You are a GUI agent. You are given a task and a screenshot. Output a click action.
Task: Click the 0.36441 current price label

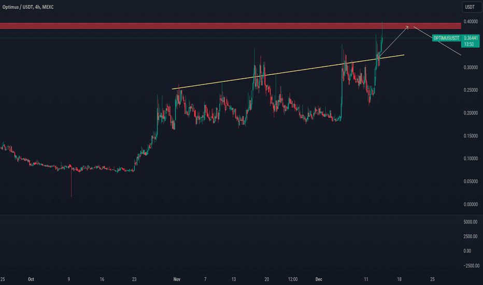point(471,38)
